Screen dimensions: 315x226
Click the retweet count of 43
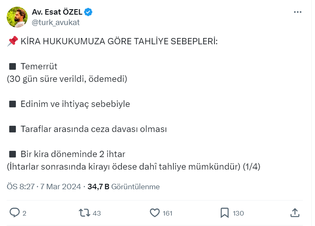[x=97, y=213]
